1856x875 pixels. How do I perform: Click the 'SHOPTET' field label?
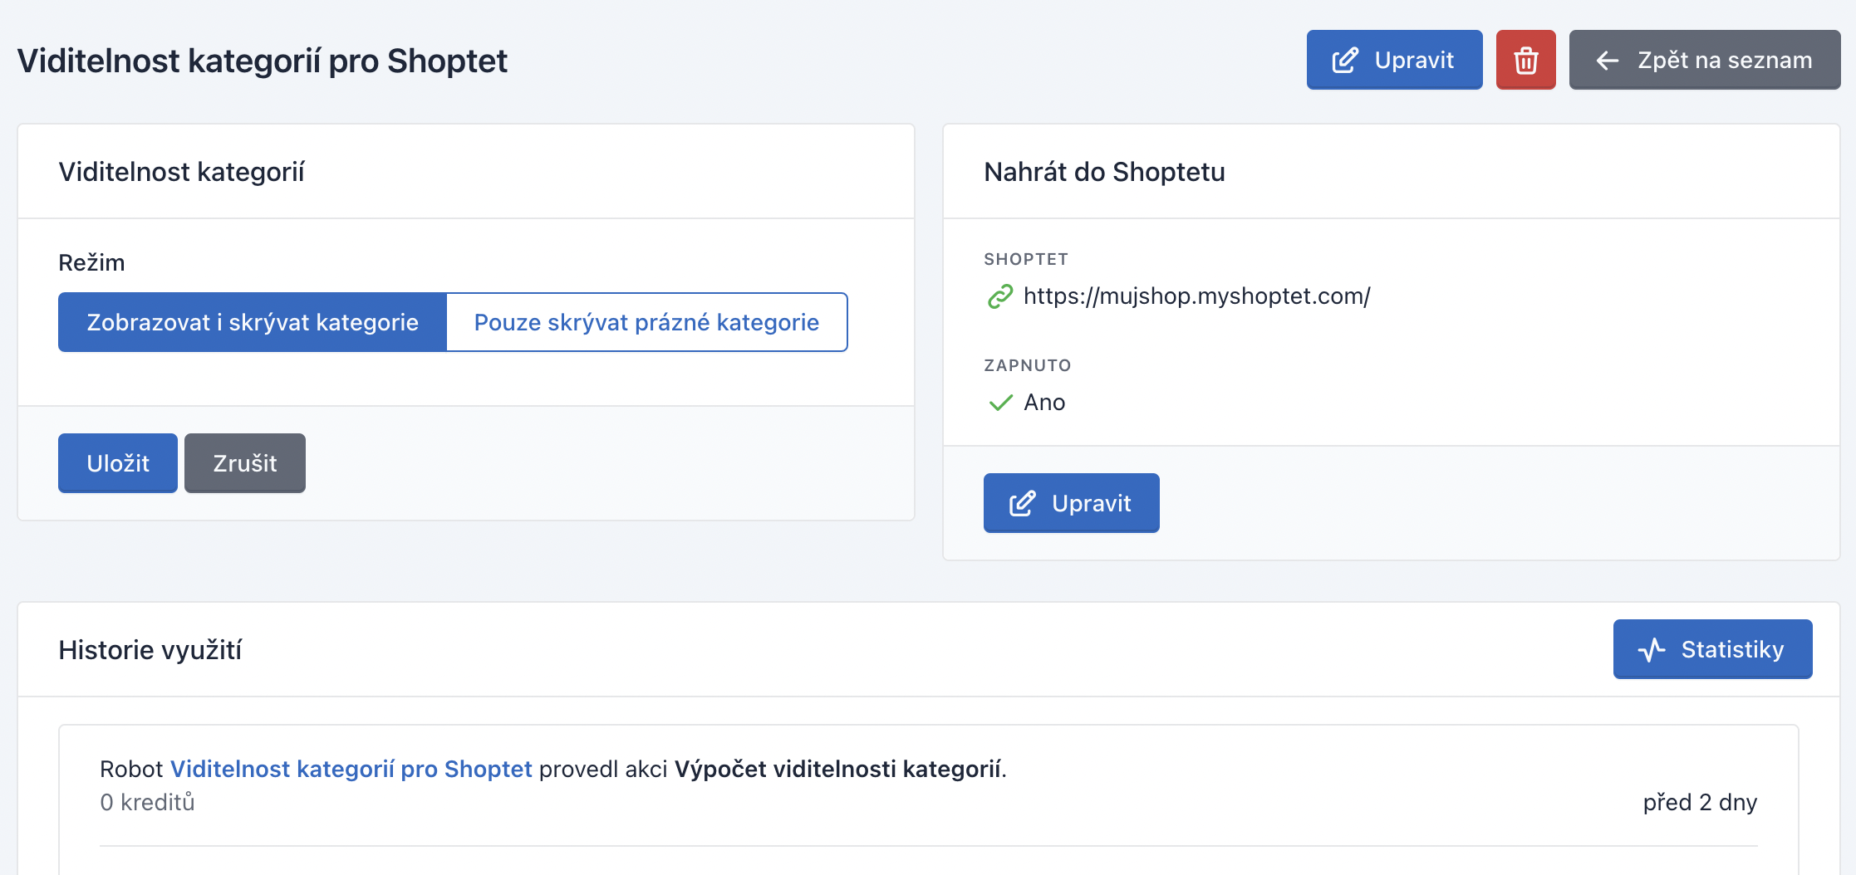tap(1026, 259)
